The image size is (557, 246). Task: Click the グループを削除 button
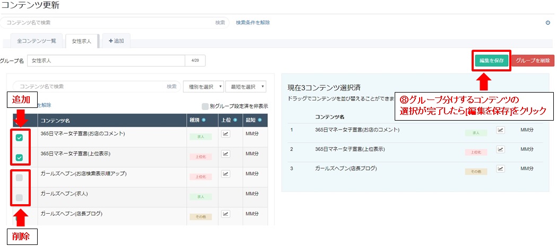click(533, 60)
